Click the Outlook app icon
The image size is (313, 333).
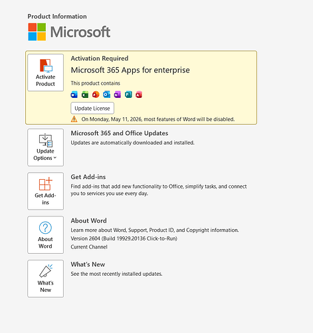click(x=106, y=95)
